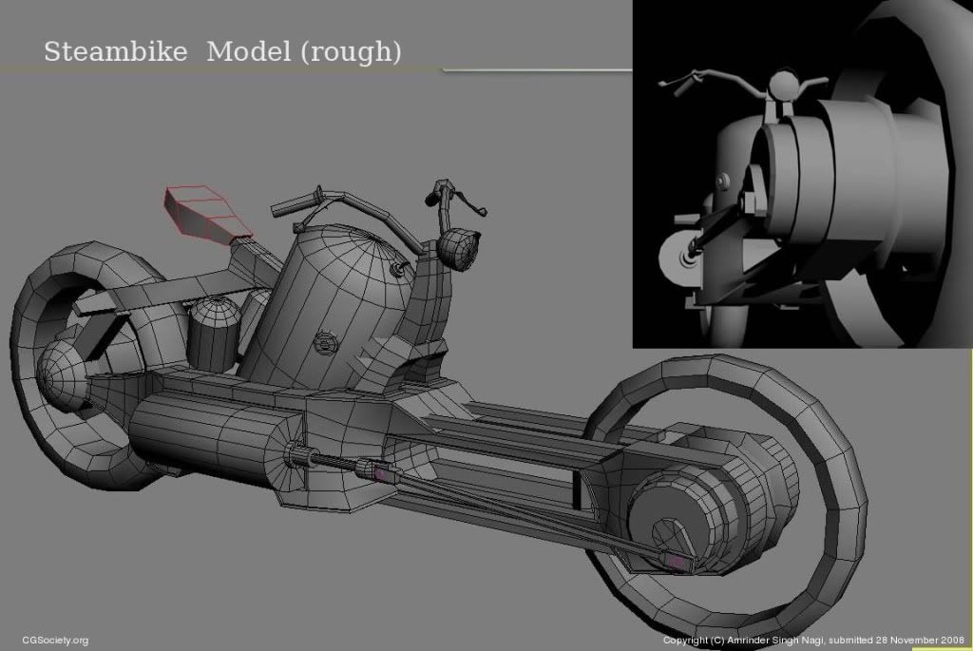Select the pink-highlighted piston rod joint near the front hub
The width and height of the screenshot is (973, 651).
[676, 563]
